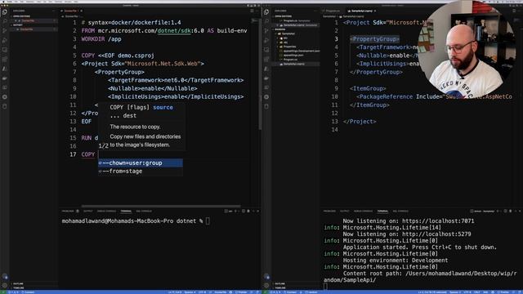Open left Explorer panel's more actions menu

[54, 11]
